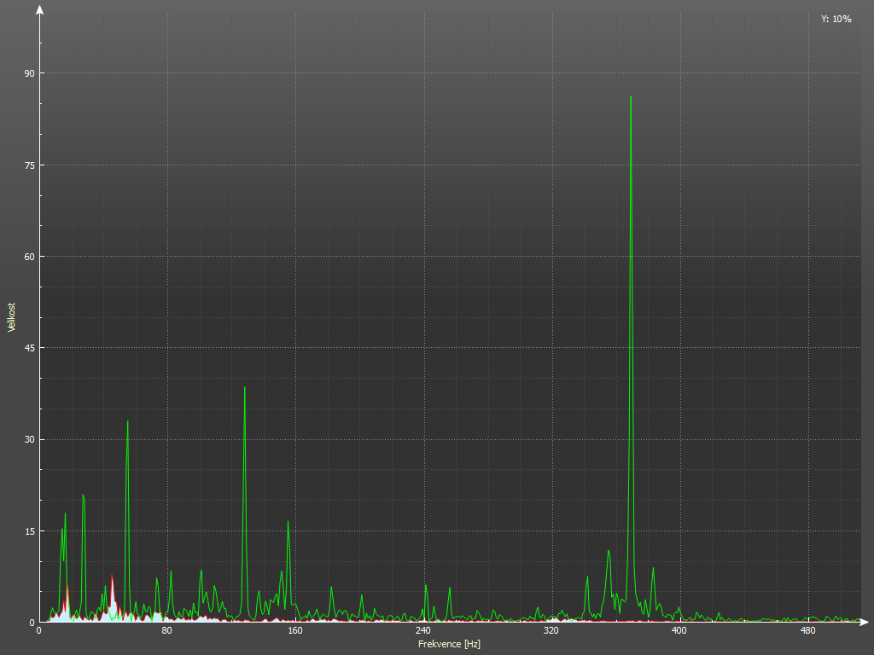
Task: Click the 'Velikost' vertical axis title
Action: 12,317
